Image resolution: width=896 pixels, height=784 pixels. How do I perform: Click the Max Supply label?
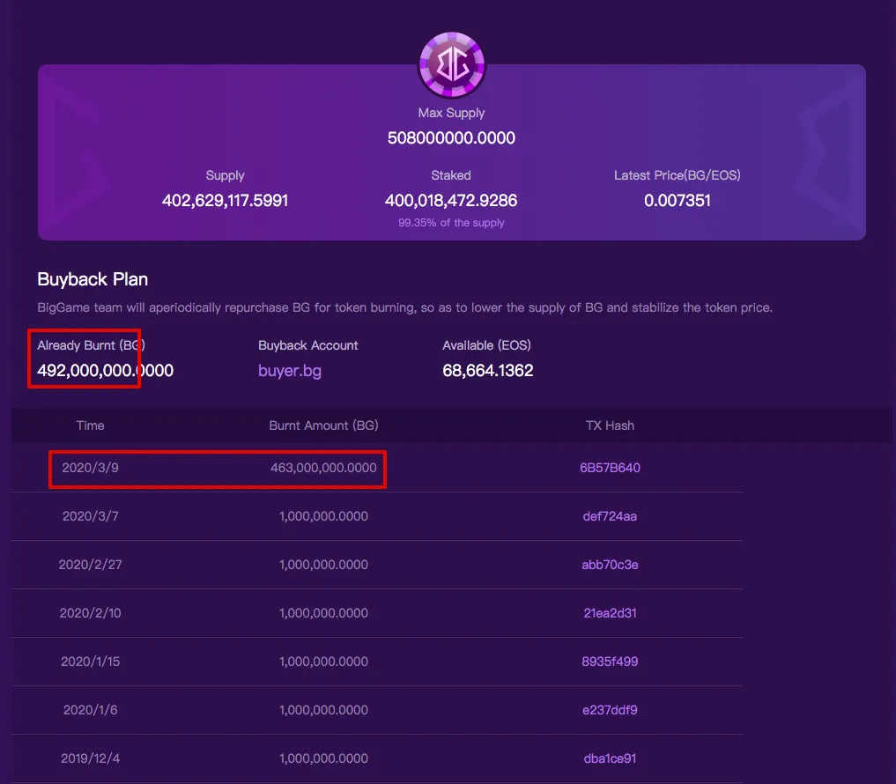pos(451,113)
